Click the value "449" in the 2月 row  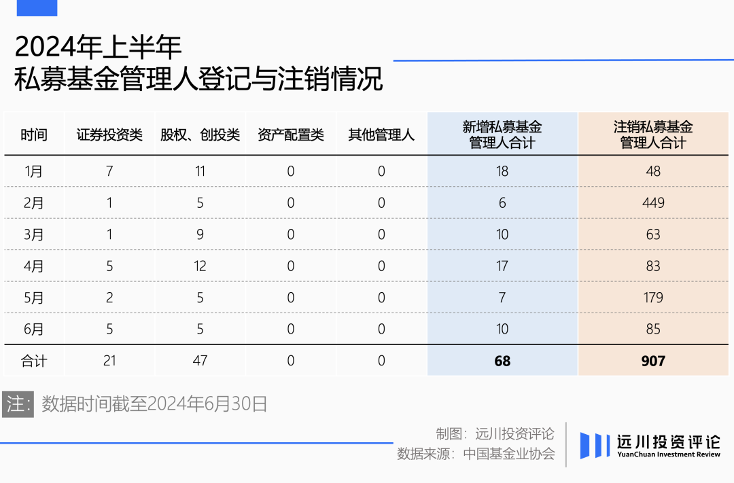pos(654,202)
